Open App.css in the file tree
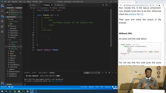 tap(12, 51)
